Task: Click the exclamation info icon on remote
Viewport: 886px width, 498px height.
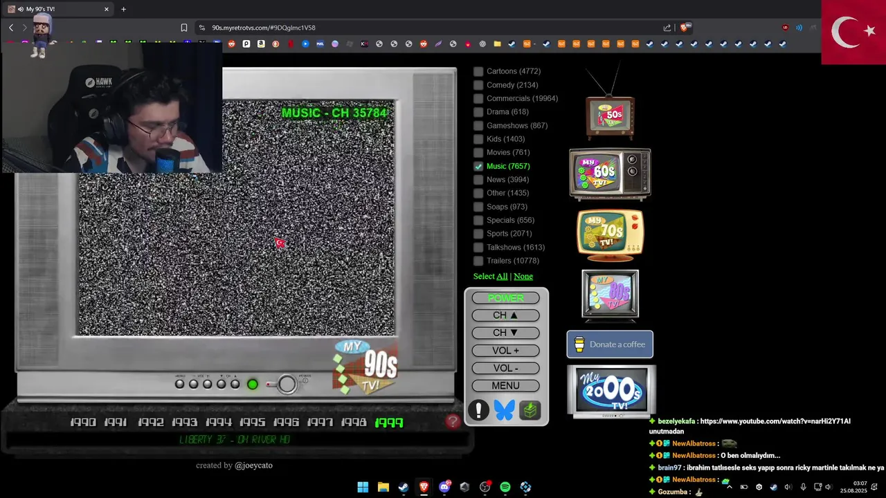Action: click(478, 410)
